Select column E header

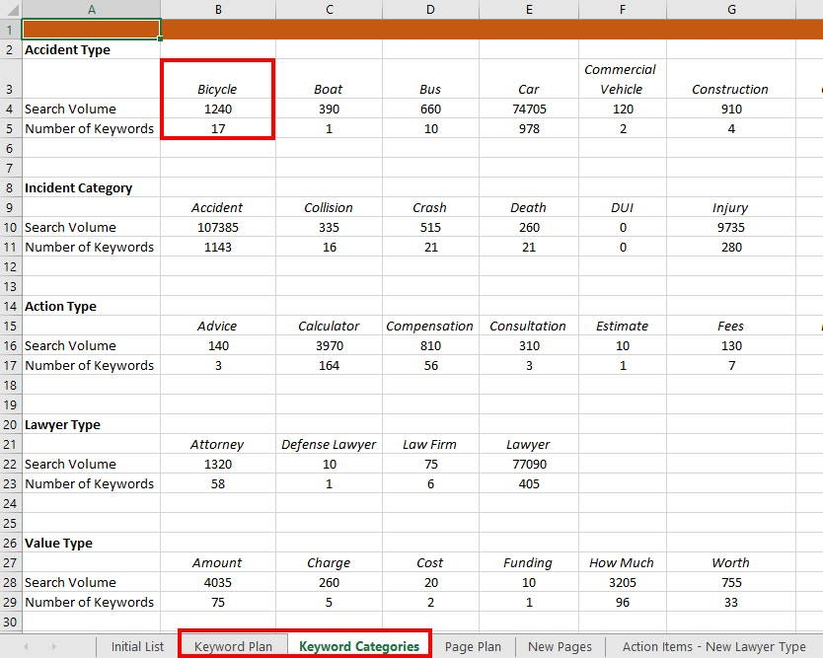pyautogui.click(x=529, y=9)
